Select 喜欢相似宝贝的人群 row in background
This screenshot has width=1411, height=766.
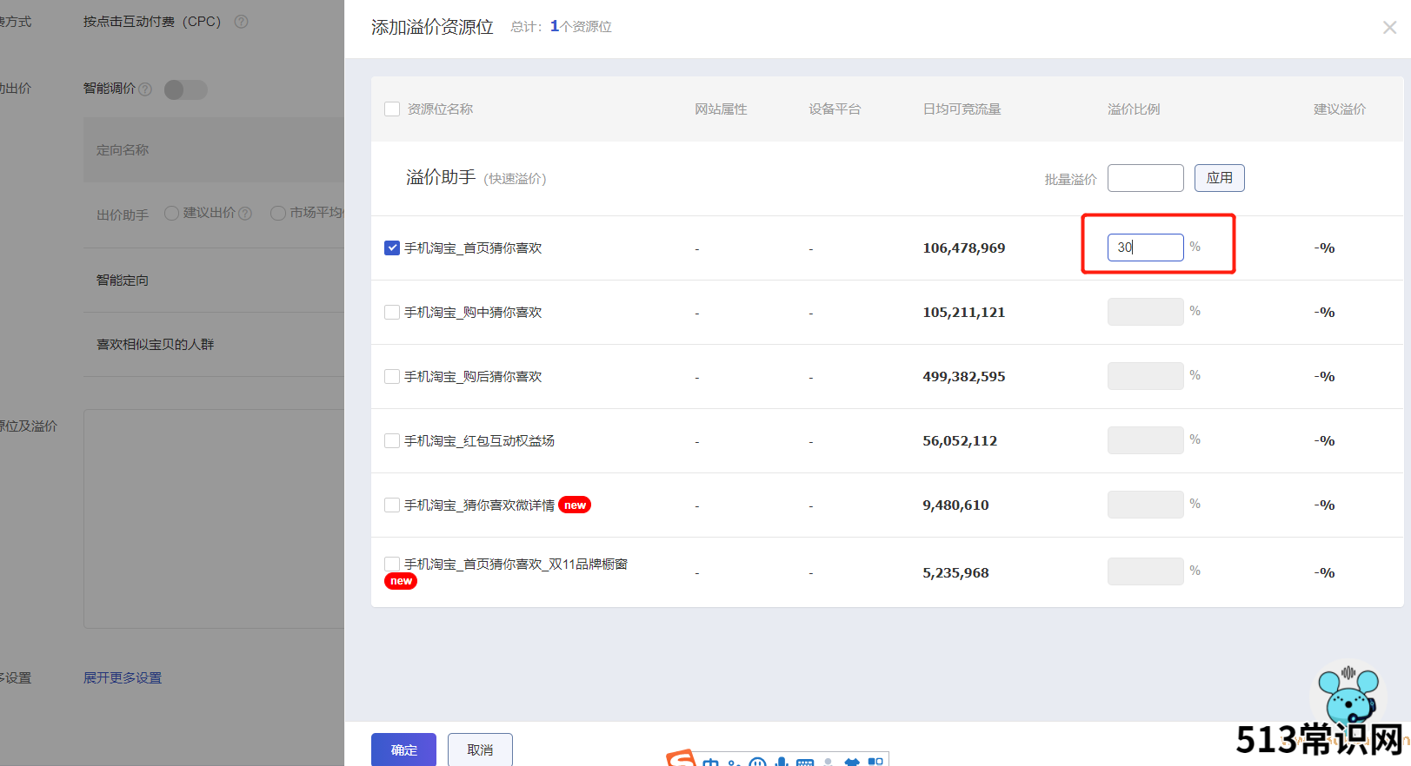(x=155, y=345)
